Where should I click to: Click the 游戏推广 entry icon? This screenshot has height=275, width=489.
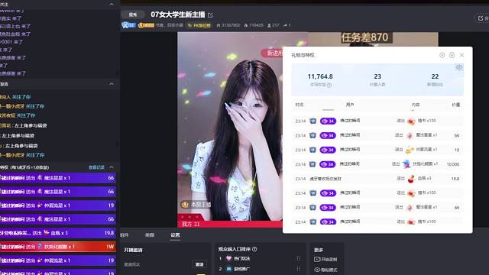[x=229, y=269]
